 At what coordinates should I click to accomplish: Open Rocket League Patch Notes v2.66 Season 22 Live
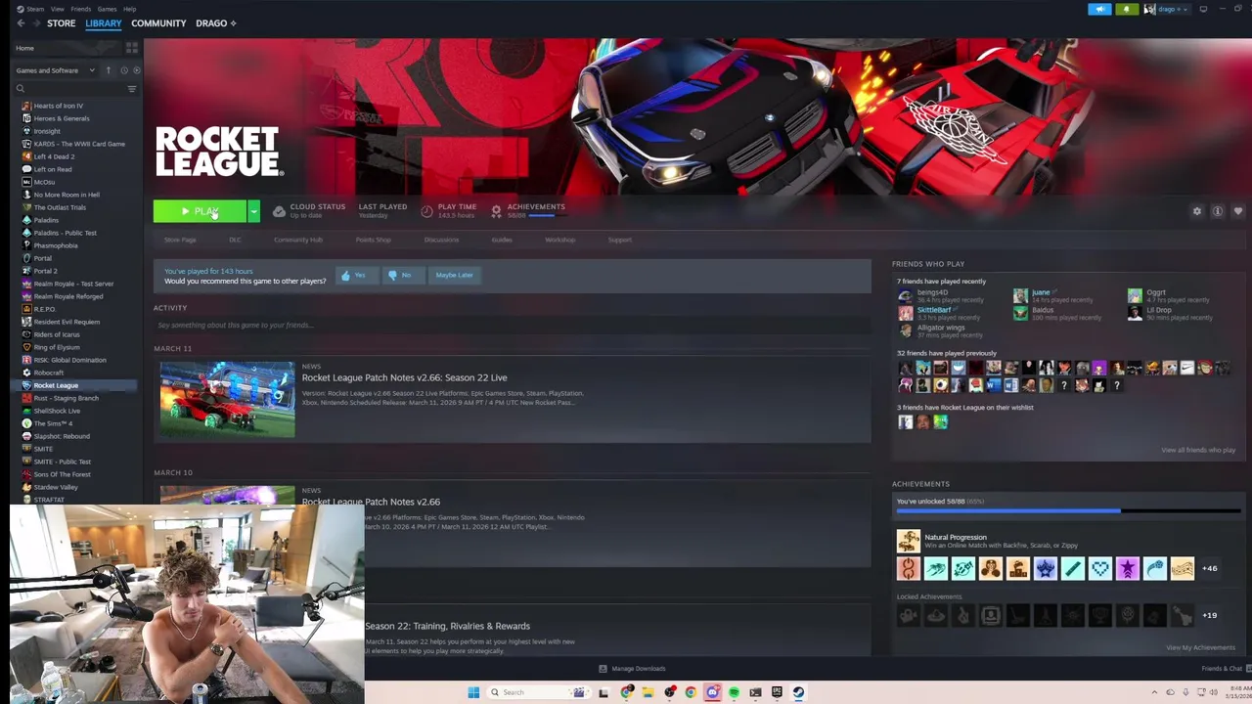point(404,377)
